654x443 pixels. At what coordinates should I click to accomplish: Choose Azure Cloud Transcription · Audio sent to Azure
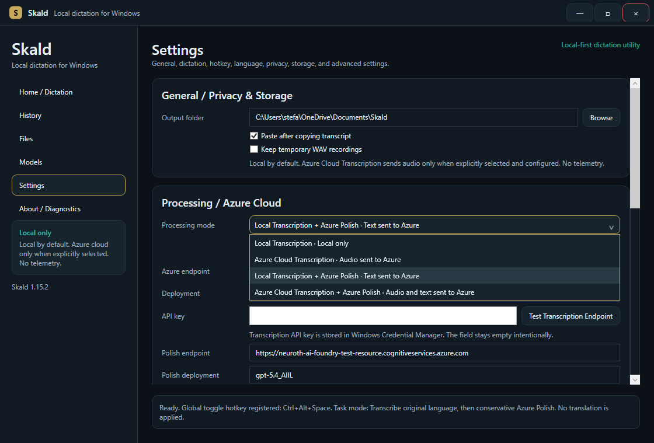[x=434, y=260]
